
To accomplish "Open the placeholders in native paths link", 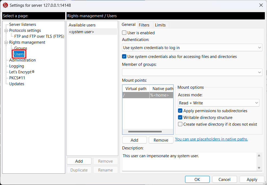I will pyautogui.click(x=211, y=139).
